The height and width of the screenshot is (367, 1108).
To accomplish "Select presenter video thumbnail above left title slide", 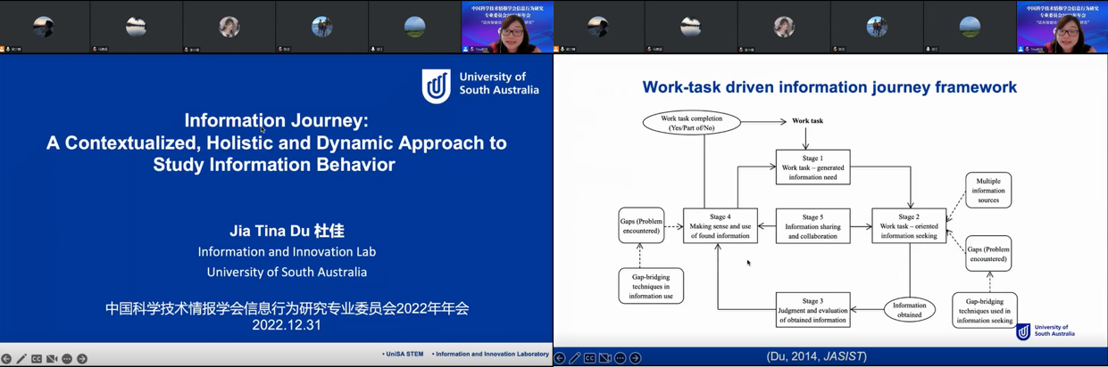I will pos(506,28).
